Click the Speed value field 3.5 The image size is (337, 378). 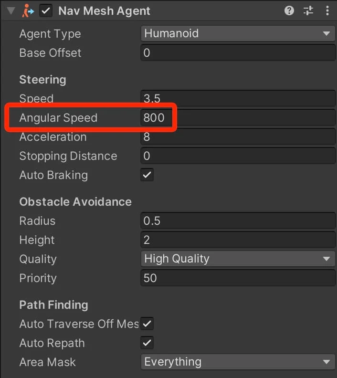[x=238, y=98]
